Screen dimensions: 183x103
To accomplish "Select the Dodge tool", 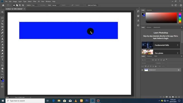I will click(2, 54).
